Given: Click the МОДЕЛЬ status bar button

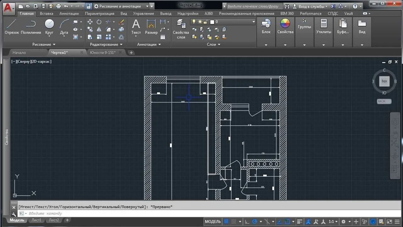Looking at the screenshot, I should (213, 222).
